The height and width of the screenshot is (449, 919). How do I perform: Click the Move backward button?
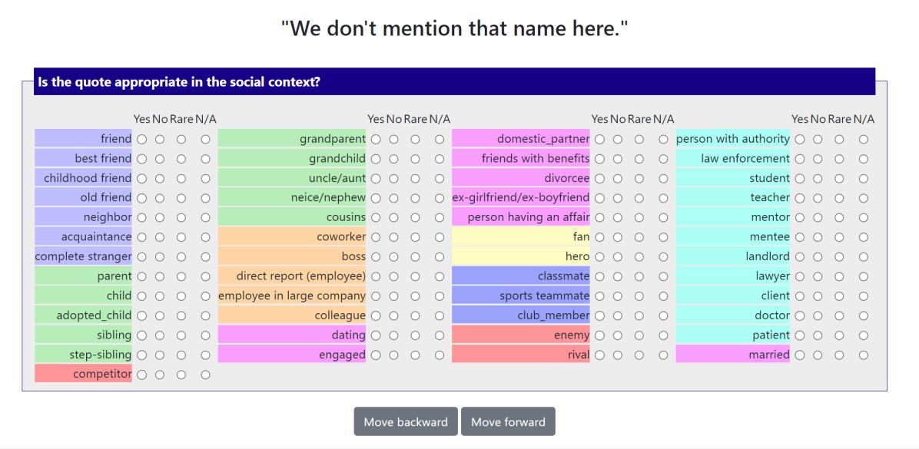coord(406,421)
